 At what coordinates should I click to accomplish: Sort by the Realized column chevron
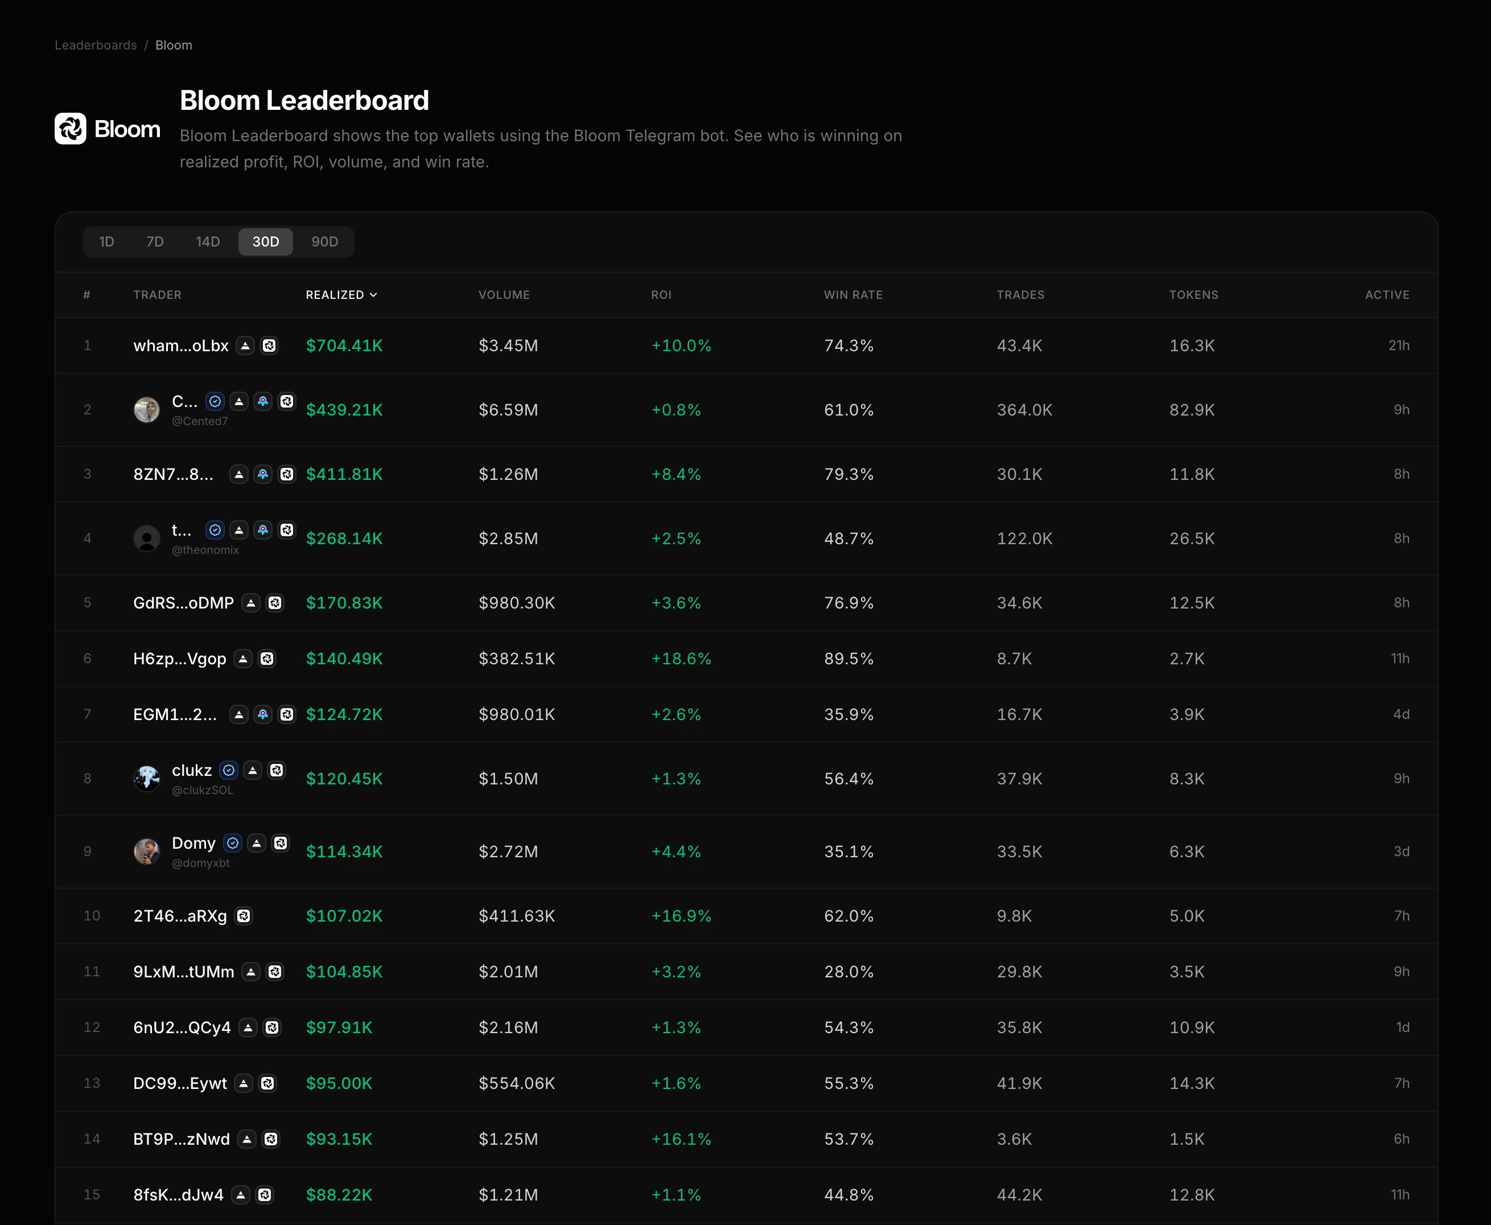374,295
